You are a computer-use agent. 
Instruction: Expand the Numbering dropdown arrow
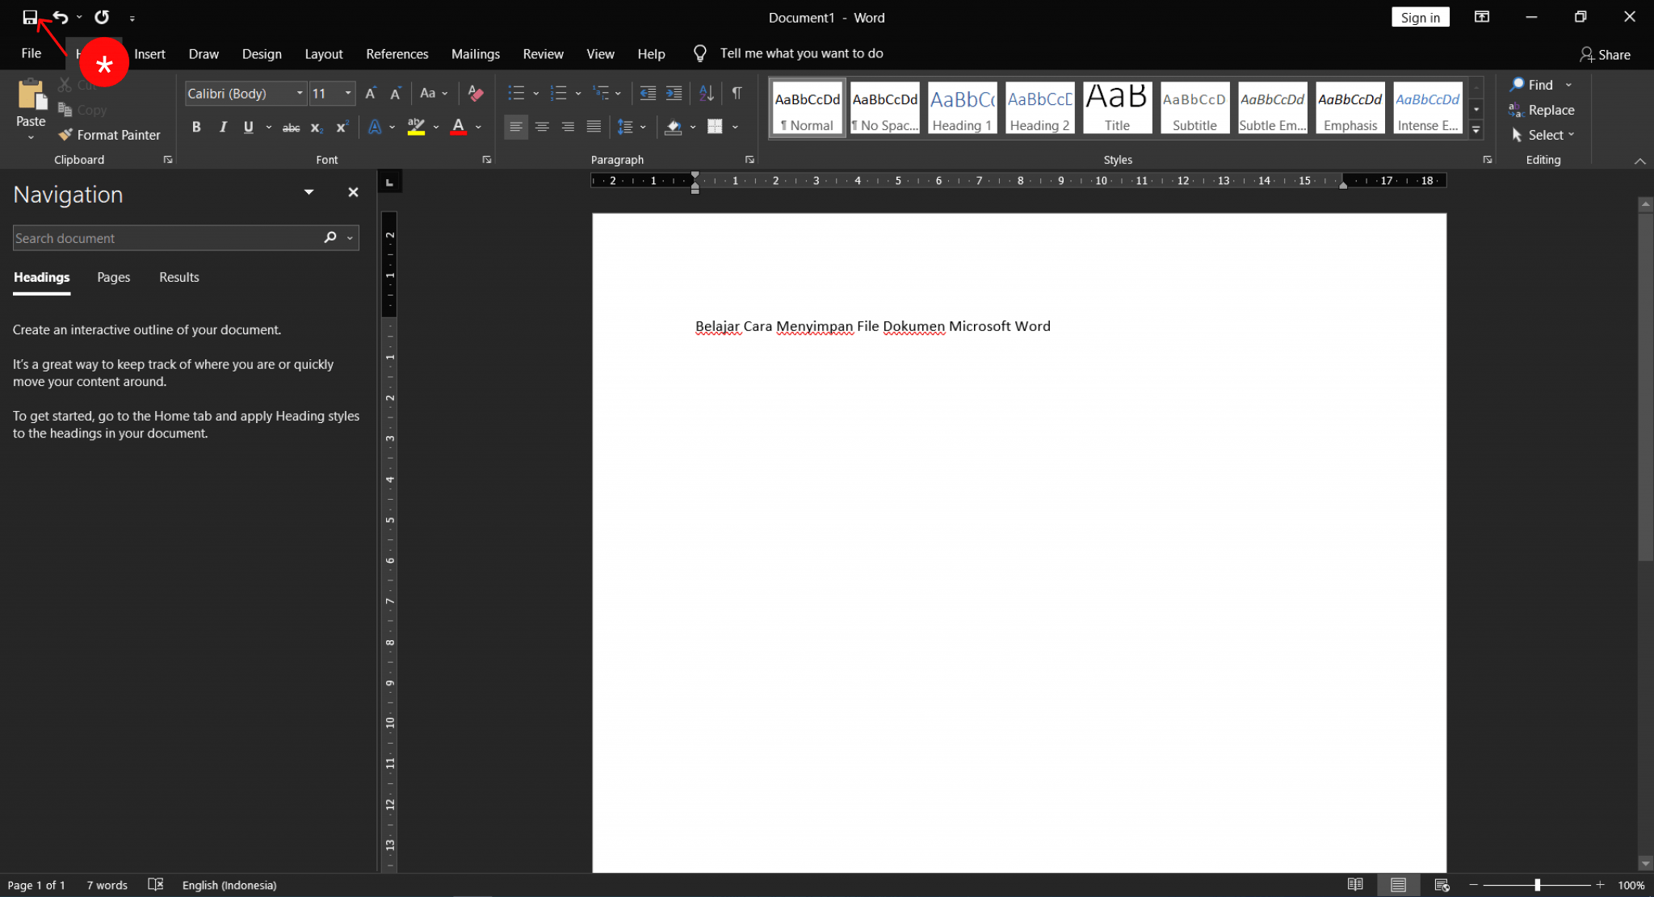[x=578, y=94]
